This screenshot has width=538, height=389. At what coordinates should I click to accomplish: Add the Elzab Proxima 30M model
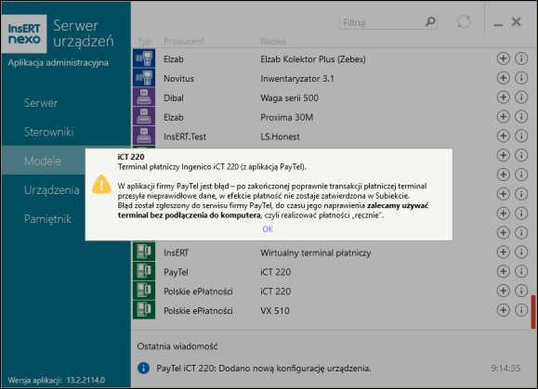pos(503,117)
